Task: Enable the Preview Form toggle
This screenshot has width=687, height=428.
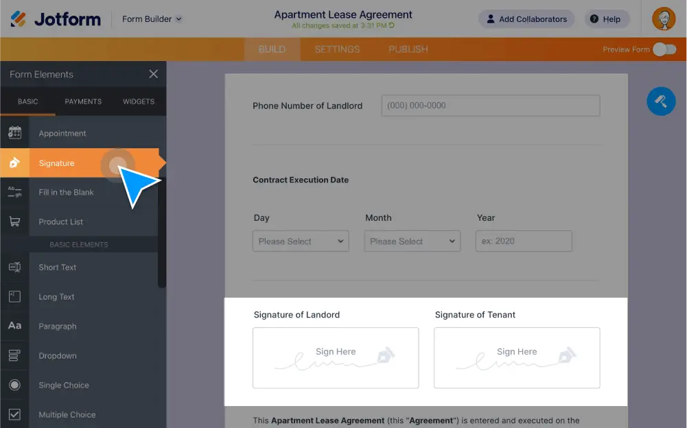Action: (x=664, y=50)
